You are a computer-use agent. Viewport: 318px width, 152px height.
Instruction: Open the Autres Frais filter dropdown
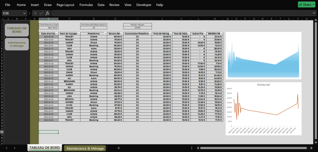coord(205,33)
